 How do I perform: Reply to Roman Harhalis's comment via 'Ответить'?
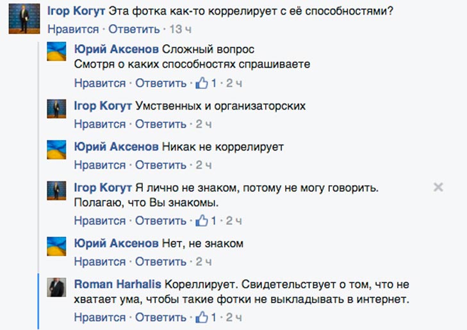tap(161, 317)
